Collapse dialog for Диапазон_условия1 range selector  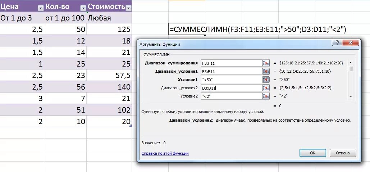(x=266, y=71)
